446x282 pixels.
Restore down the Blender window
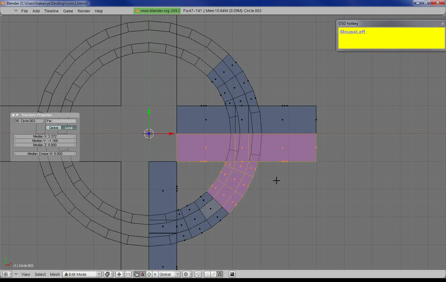coord(426,3)
